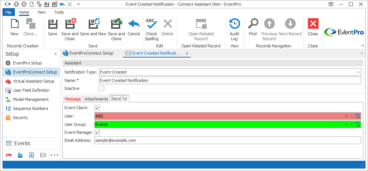Screen dimensions: 368x171
Task: Open the User field dropdown arrow
Action: tap(352, 116)
